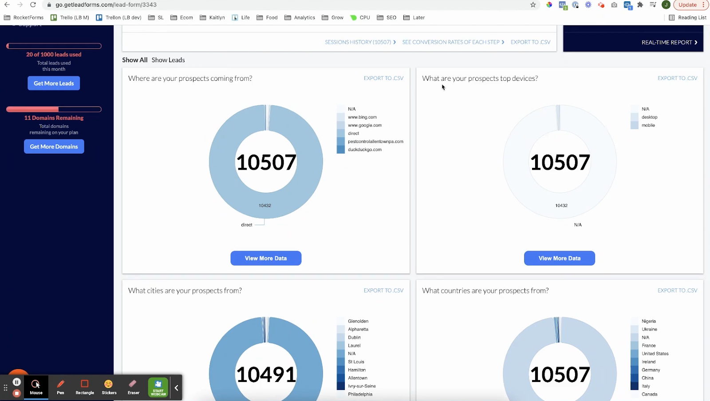The height and width of the screenshot is (401, 710).
Task: Select the Eraser annotation tool
Action: point(133,386)
